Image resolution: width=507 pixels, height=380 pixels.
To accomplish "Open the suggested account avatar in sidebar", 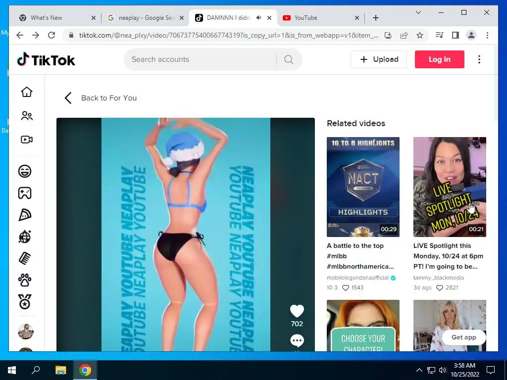I will coord(26,332).
